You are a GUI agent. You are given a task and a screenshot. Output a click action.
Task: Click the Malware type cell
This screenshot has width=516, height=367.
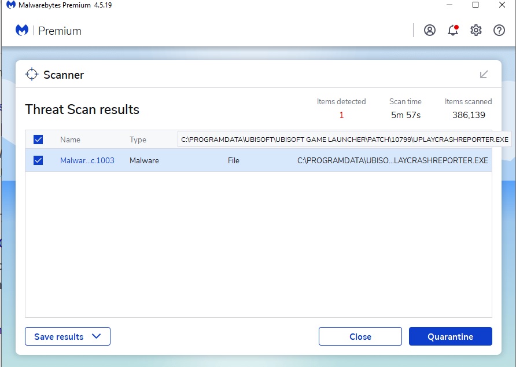(144, 160)
